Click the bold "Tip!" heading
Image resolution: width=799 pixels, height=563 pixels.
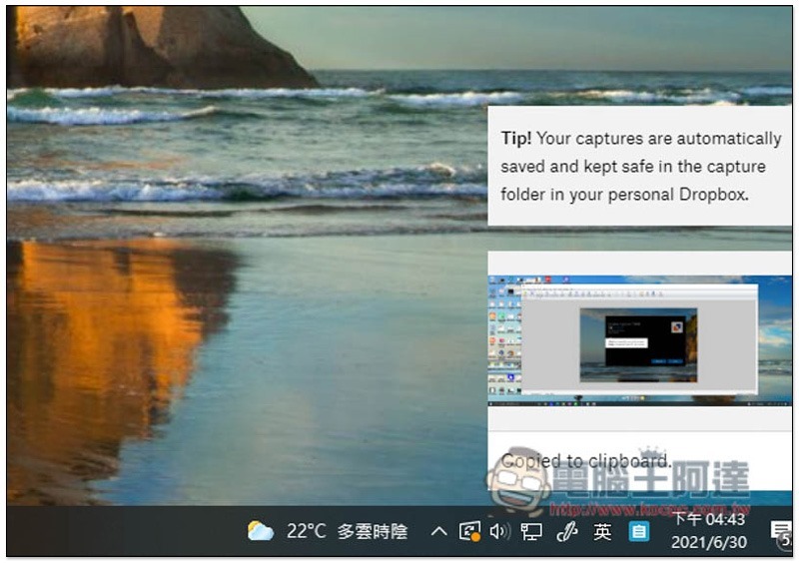516,139
